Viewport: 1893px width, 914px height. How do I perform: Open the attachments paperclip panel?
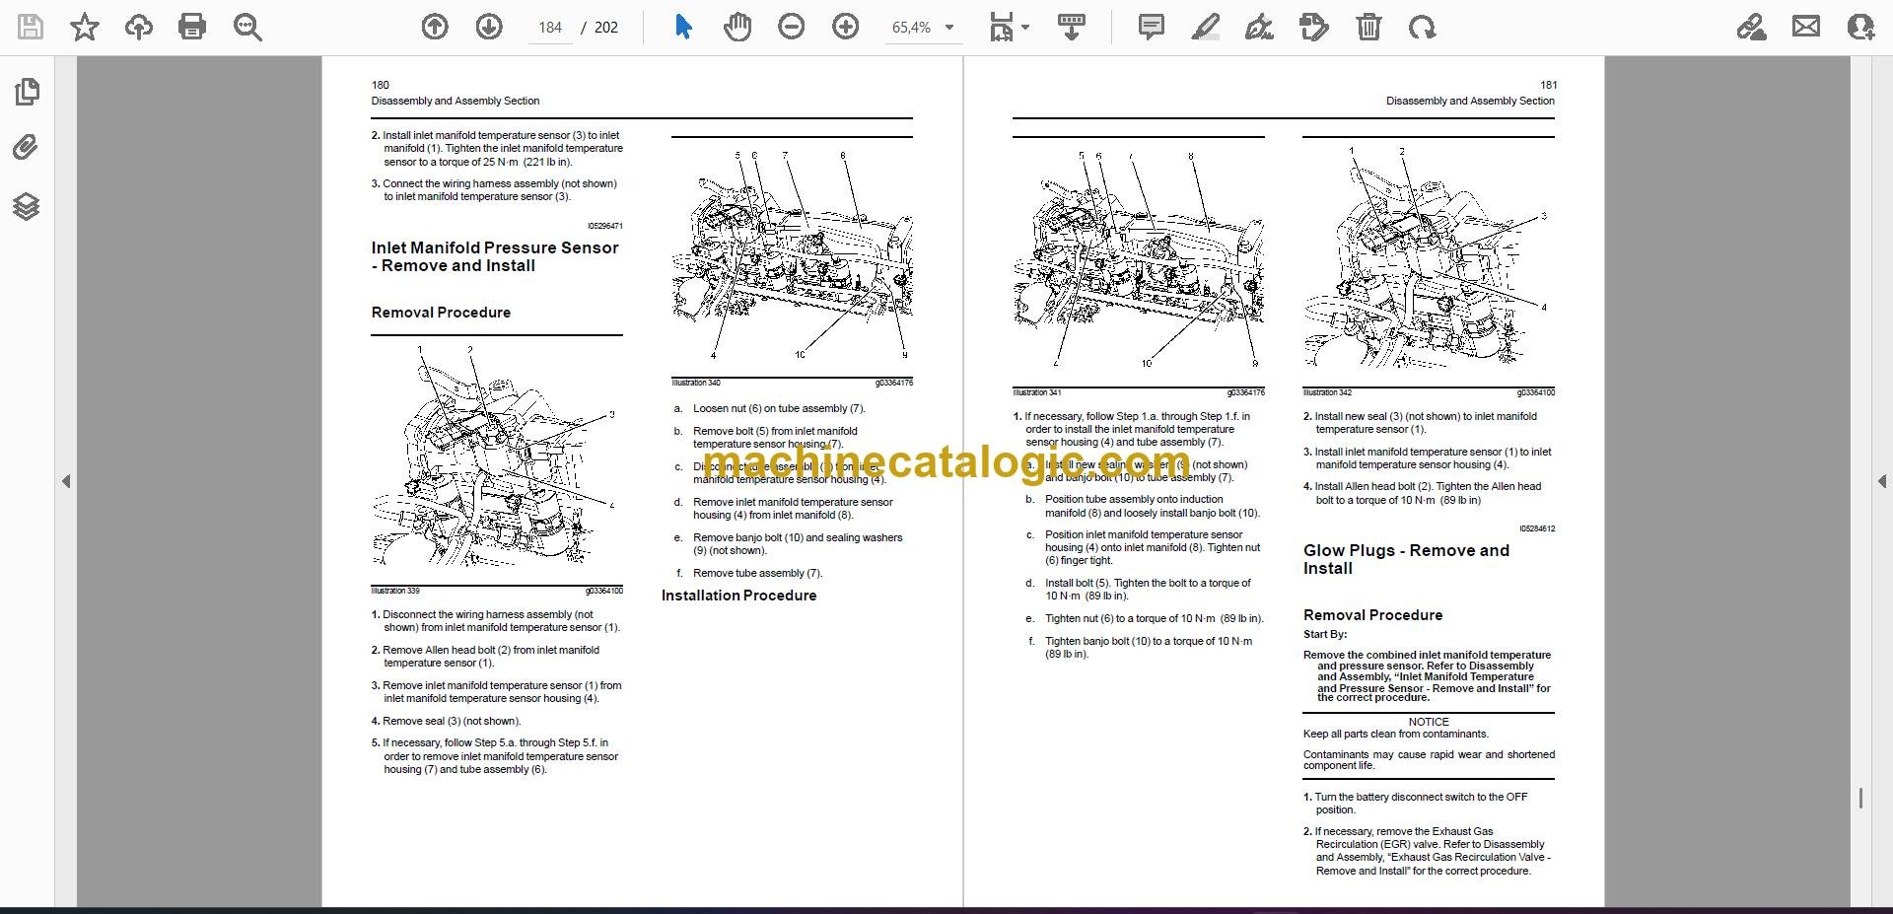27,148
